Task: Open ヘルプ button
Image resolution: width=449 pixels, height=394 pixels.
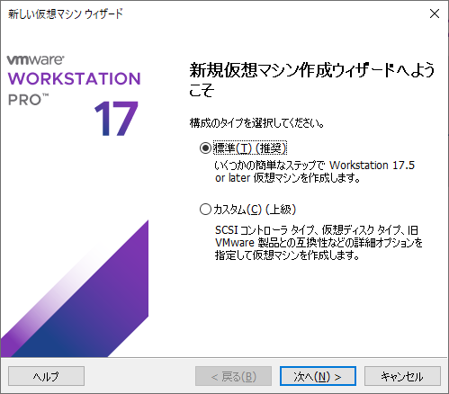Action: click(x=46, y=376)
